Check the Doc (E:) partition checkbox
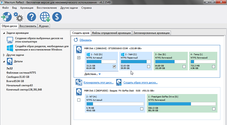Screen dimensions: 227x125 [x=184, y=67]
